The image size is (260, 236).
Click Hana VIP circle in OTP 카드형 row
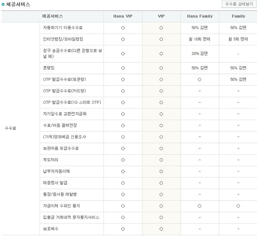123,91
